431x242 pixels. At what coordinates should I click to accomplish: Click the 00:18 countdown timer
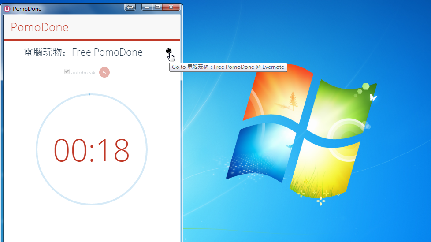pos(92,150)
